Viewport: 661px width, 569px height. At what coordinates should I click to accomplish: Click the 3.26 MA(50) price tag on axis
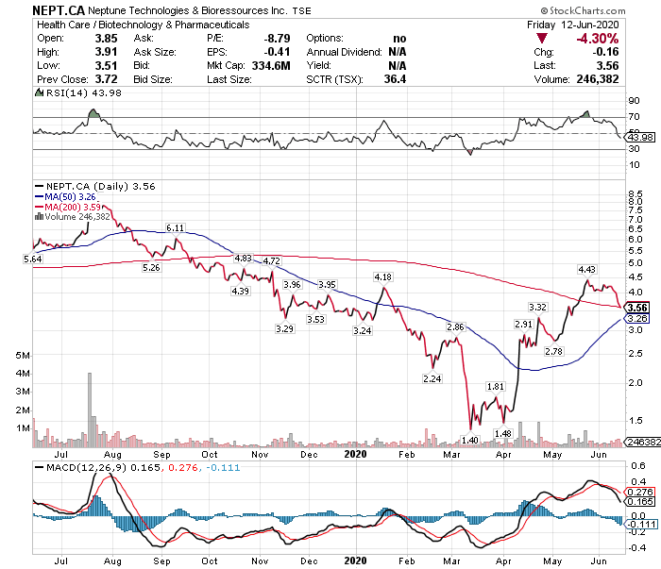637,319
